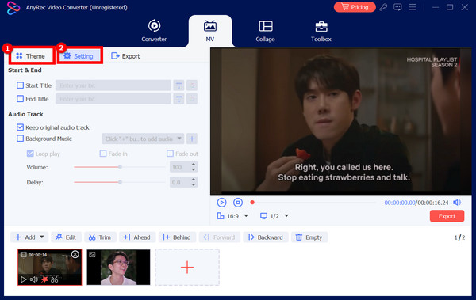Open the background audio dropdown
The height and width of the screenshot is (300, 476).
[143, 139]
